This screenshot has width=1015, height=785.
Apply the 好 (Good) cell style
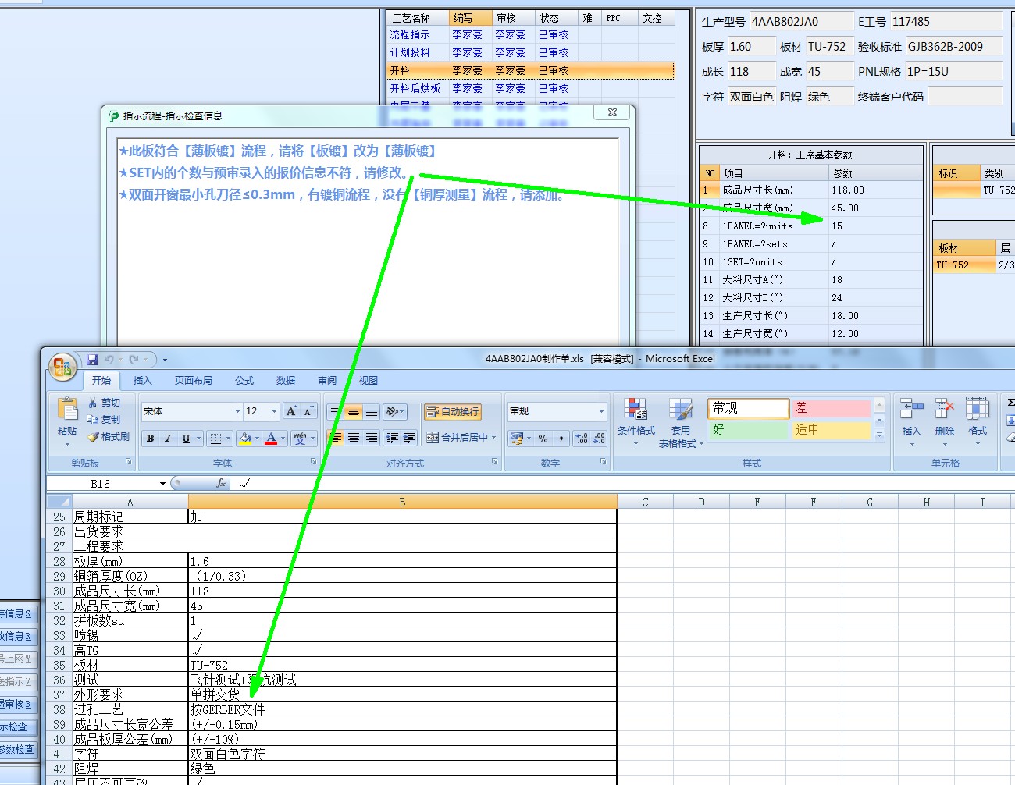[x=748, y=430]
